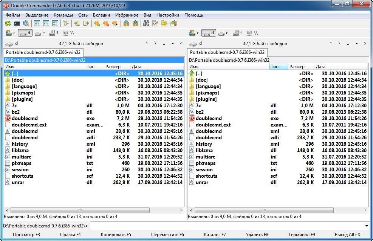
Task: Click left panel '<' sync button
Action: click(x=181, y=43)
